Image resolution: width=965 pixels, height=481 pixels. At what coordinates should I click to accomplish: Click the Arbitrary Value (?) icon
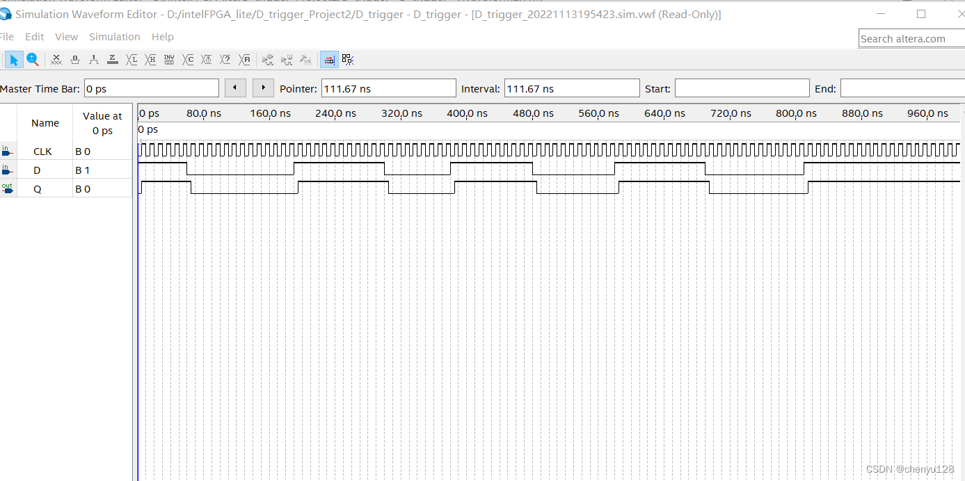tap(225, 60)
